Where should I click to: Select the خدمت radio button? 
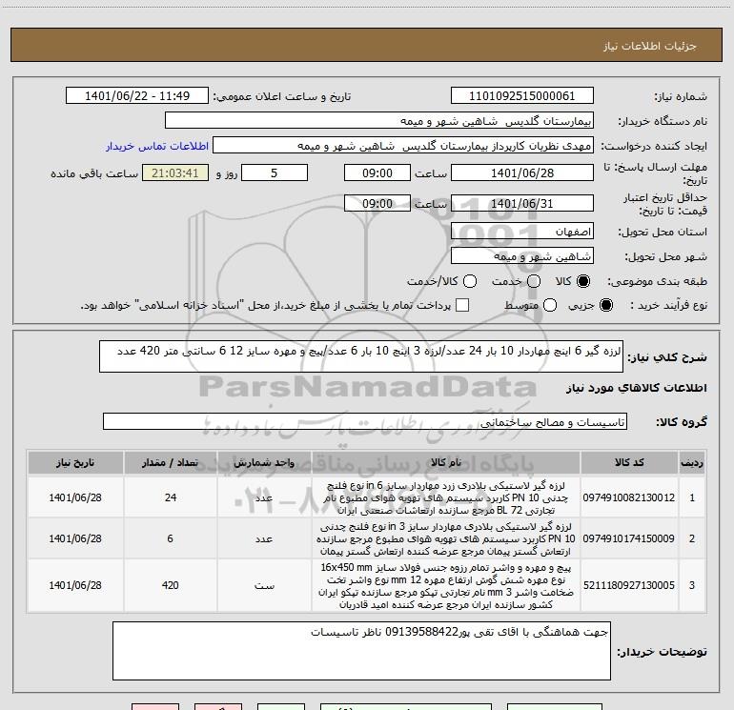click(534, 281)
